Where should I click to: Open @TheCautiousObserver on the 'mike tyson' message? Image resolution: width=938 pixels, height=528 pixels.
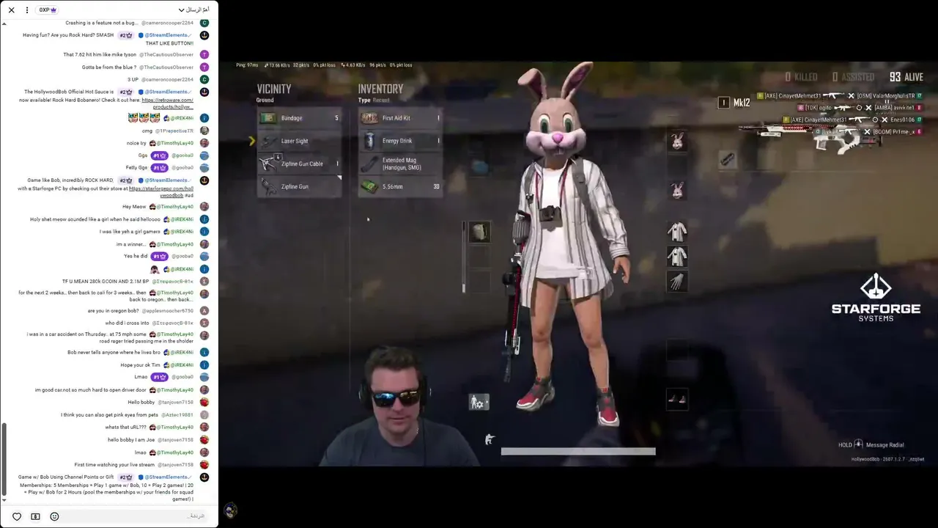167,54
